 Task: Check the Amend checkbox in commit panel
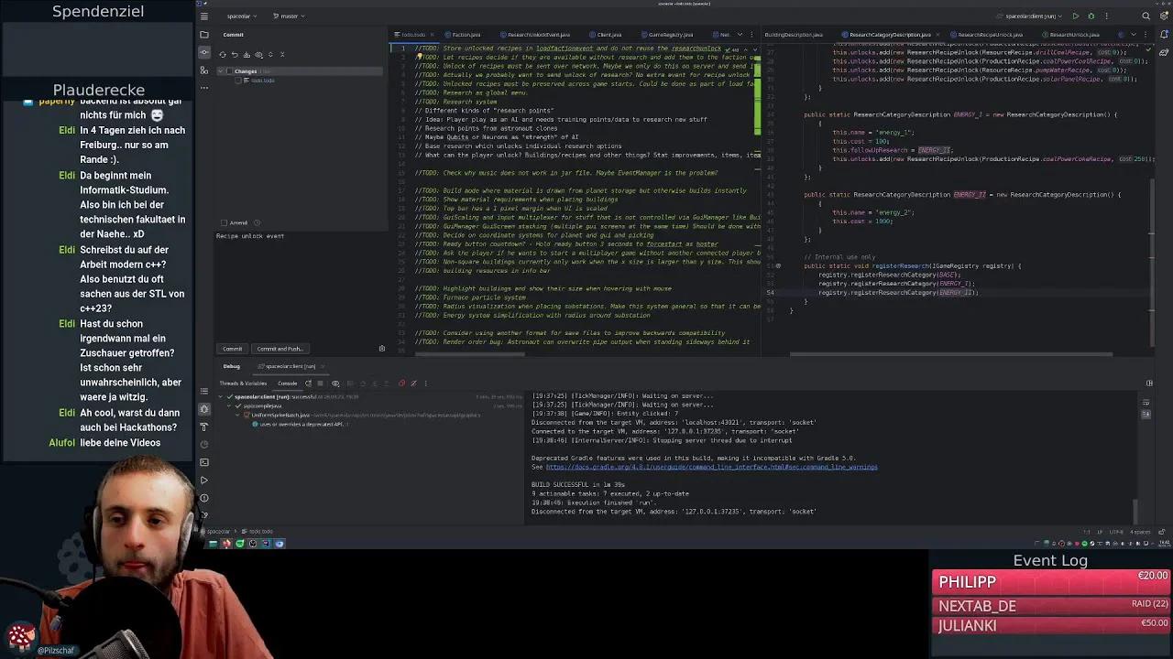(x=223, y=222)
